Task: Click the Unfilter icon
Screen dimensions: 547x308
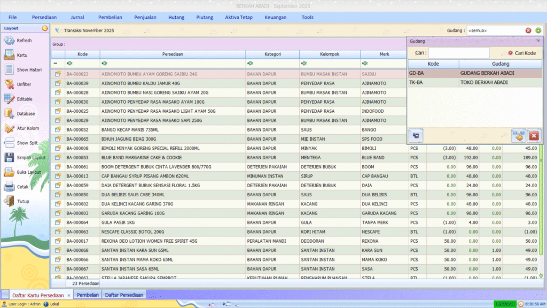Action: tap(9, 84)
